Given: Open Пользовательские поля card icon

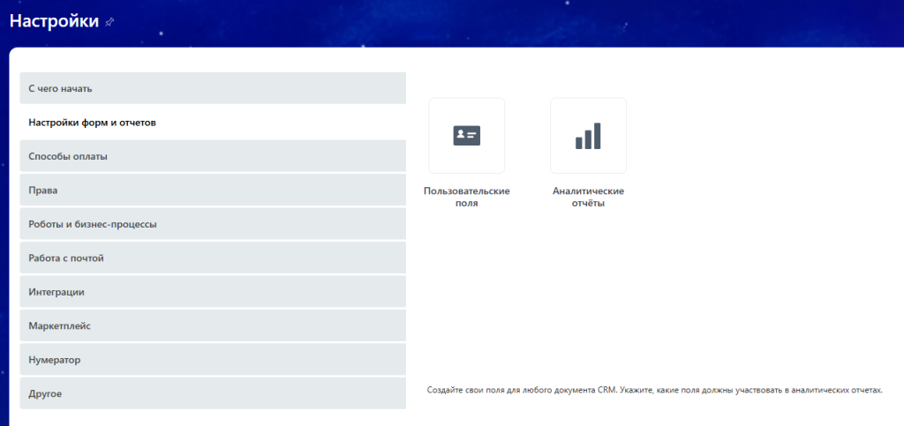Looking at the screenshot, I should click(x=466, y=136).
